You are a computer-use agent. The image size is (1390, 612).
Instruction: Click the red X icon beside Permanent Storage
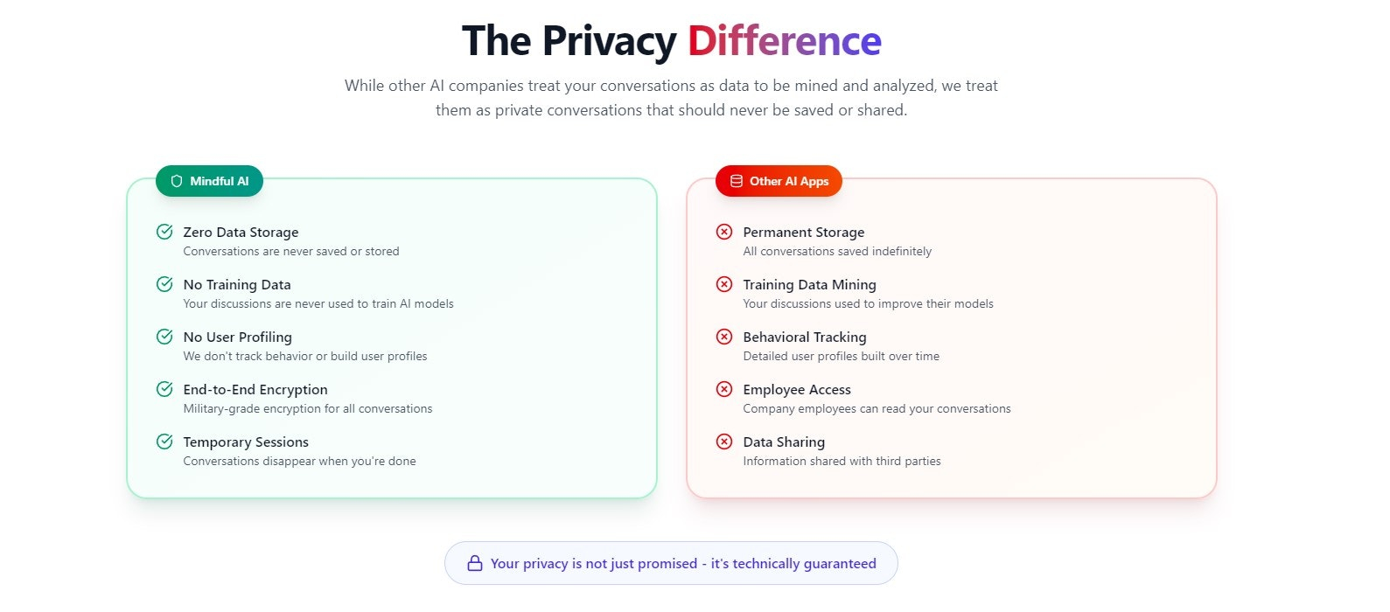[x=724, y=232]
